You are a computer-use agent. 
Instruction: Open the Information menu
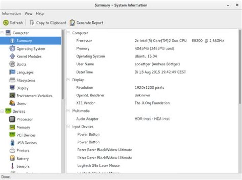point(11,13)
